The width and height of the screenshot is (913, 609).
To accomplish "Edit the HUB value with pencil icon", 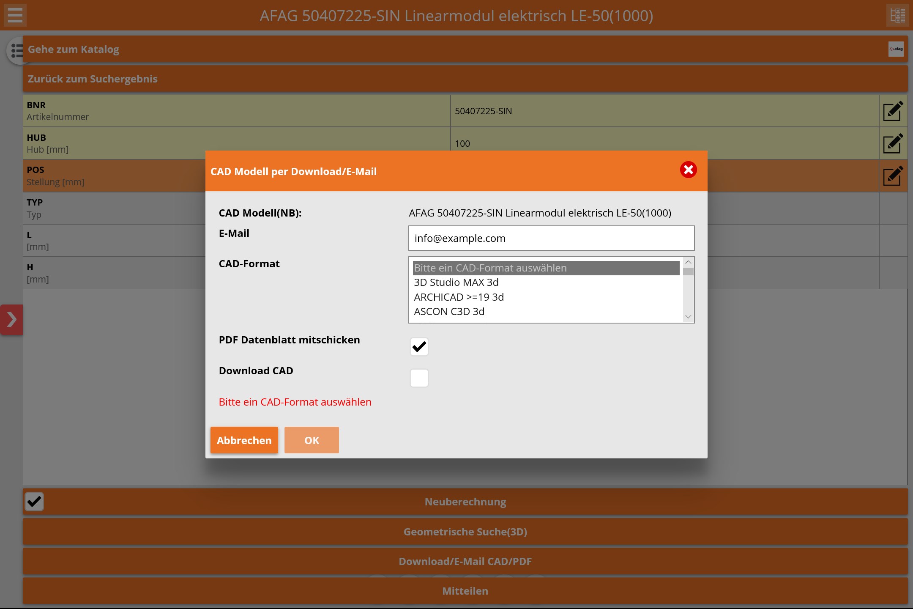I will coord(893,144).
